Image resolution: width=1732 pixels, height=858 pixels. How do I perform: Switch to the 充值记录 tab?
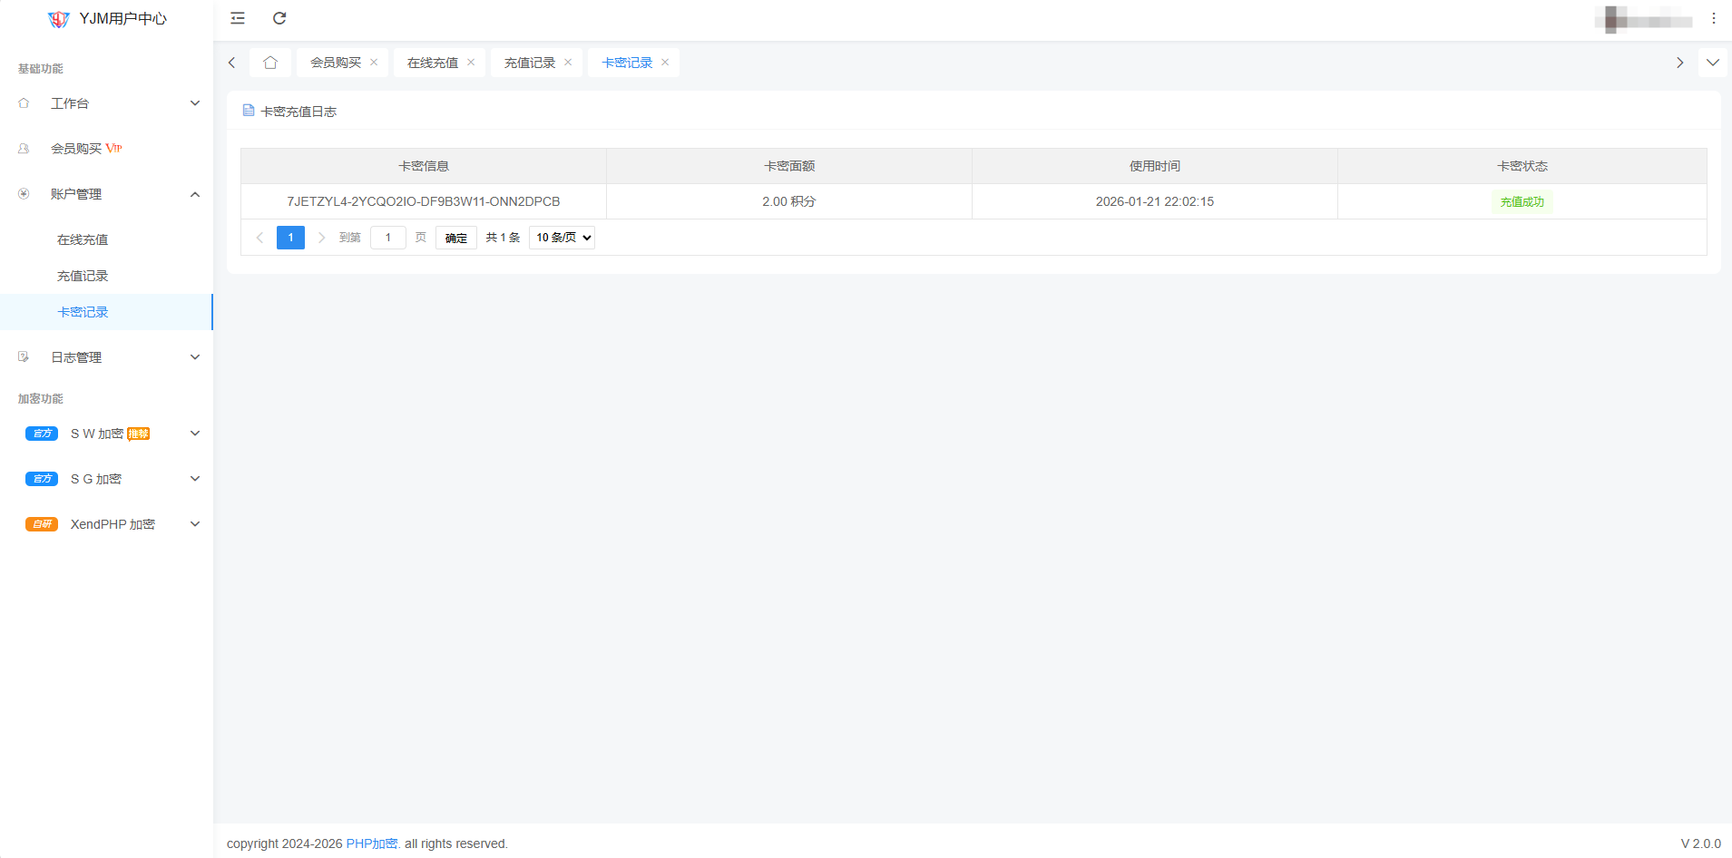(x=530, y=63)
